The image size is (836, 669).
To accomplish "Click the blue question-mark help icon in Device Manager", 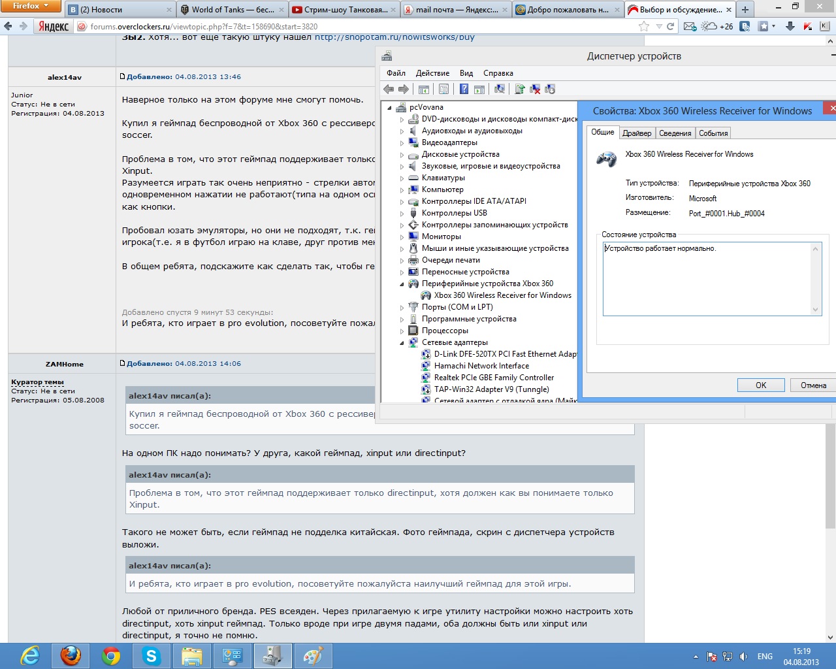I will (464, 89).
